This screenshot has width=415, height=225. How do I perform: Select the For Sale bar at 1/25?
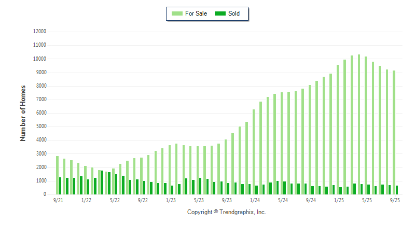click(338, 130)
